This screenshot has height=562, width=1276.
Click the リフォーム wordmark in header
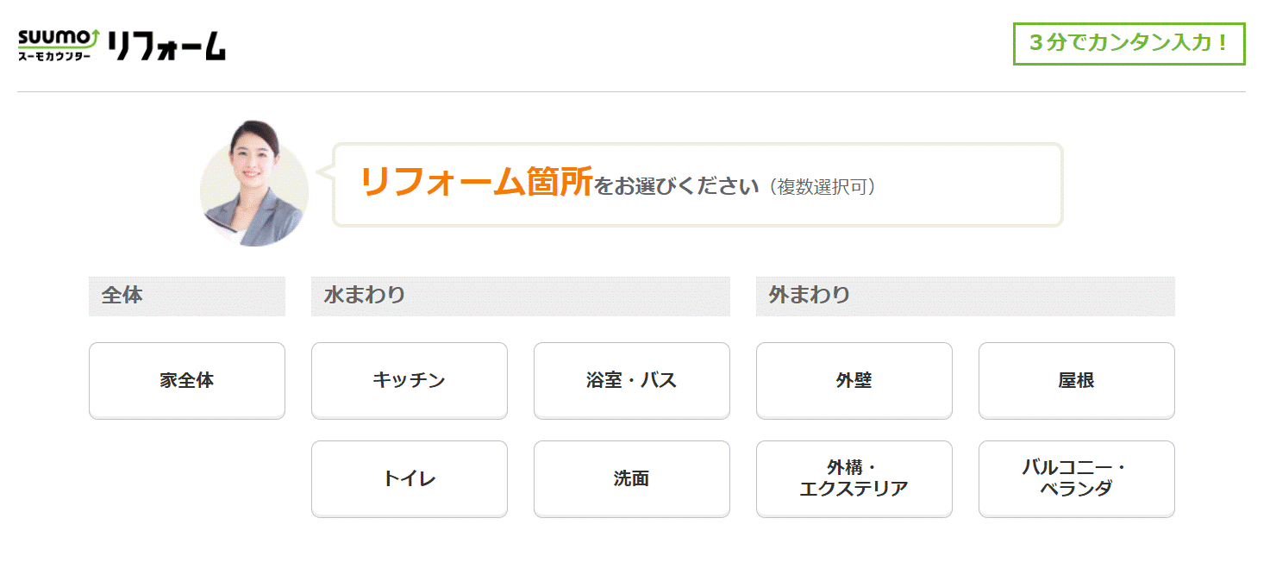(x=167, y=45)
